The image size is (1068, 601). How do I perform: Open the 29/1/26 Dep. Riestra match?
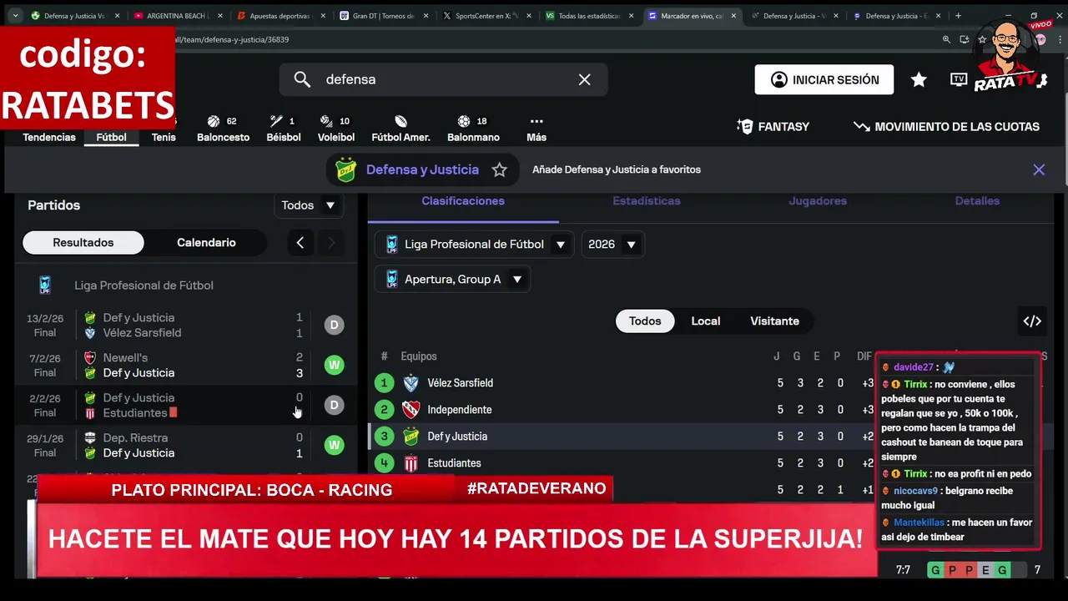point(185,445)
